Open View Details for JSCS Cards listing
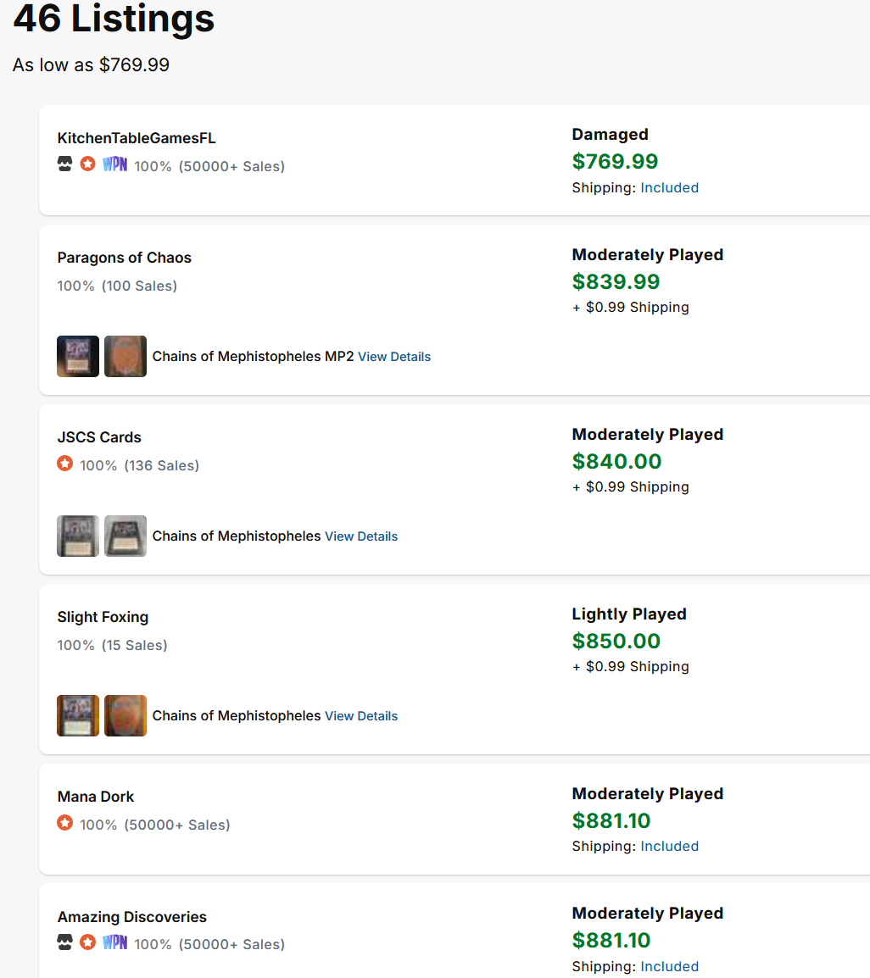 point(361,536)
